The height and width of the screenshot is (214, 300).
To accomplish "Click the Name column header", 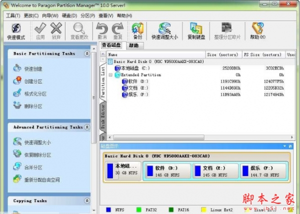I will pyautogui.click(x=155, y=54).
